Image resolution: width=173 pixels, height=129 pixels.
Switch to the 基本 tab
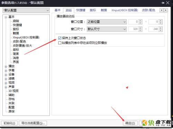pos(57,10)
